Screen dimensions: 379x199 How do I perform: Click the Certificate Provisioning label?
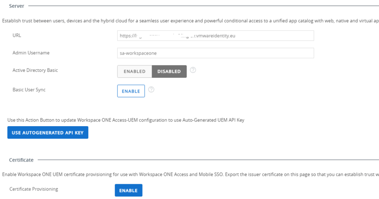coord(34,189)
